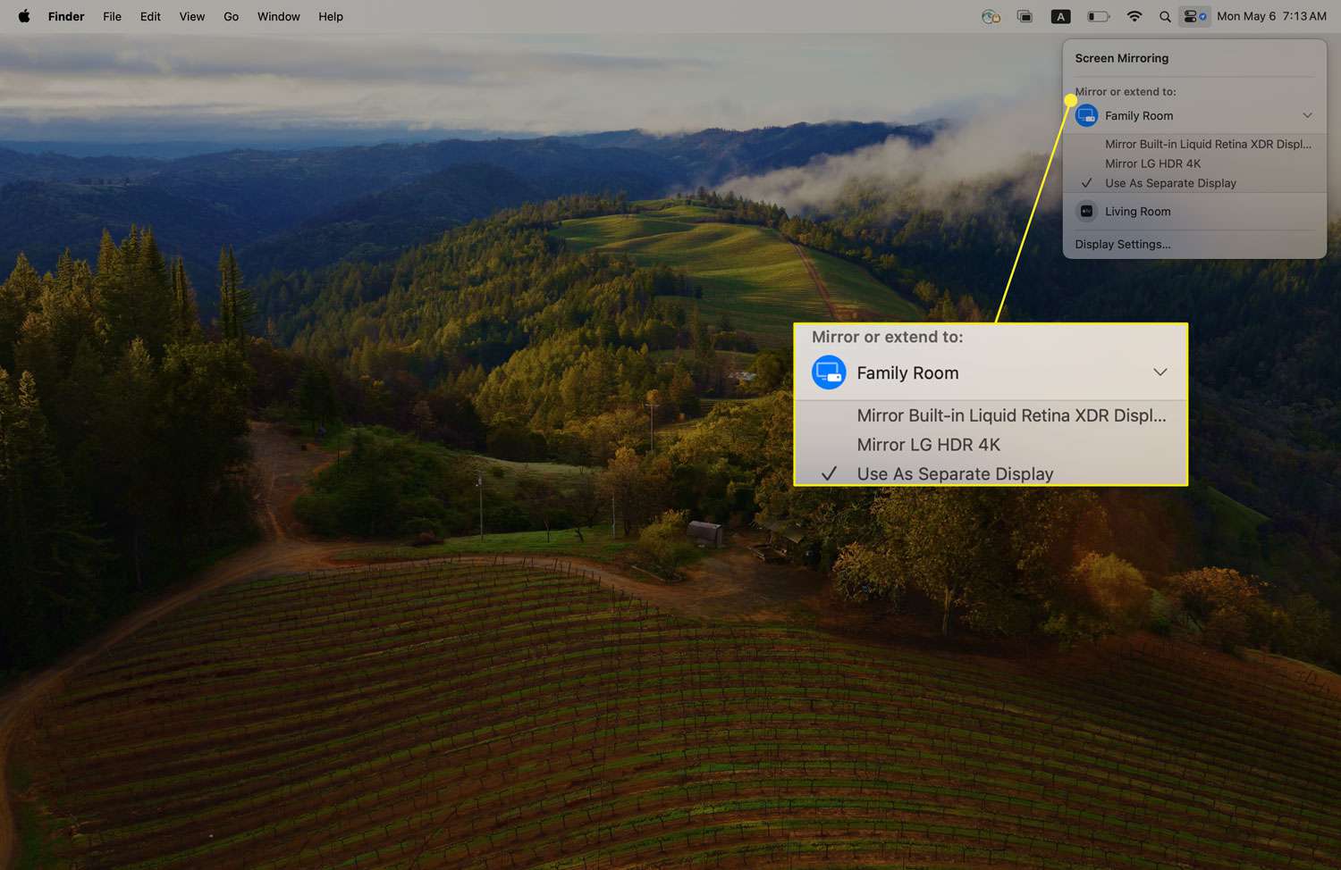
Task: Open the Window menu
Action: pos(278,16)
